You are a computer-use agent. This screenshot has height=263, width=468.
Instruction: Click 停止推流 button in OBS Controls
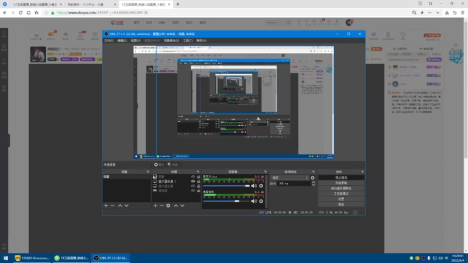point(341,178)
